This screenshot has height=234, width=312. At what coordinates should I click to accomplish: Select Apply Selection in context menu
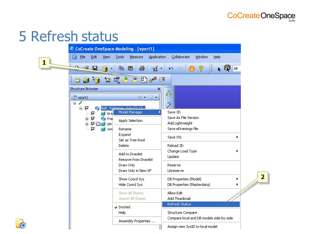click(137, 121)
